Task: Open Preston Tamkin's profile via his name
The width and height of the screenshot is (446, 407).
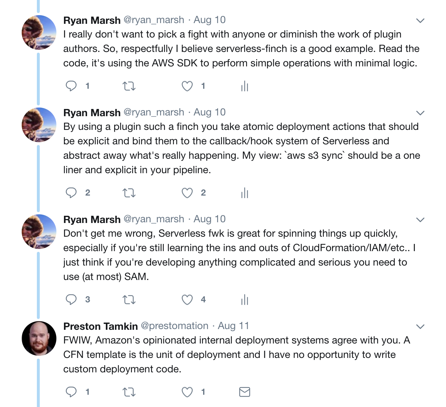Action: click(100, 326)
